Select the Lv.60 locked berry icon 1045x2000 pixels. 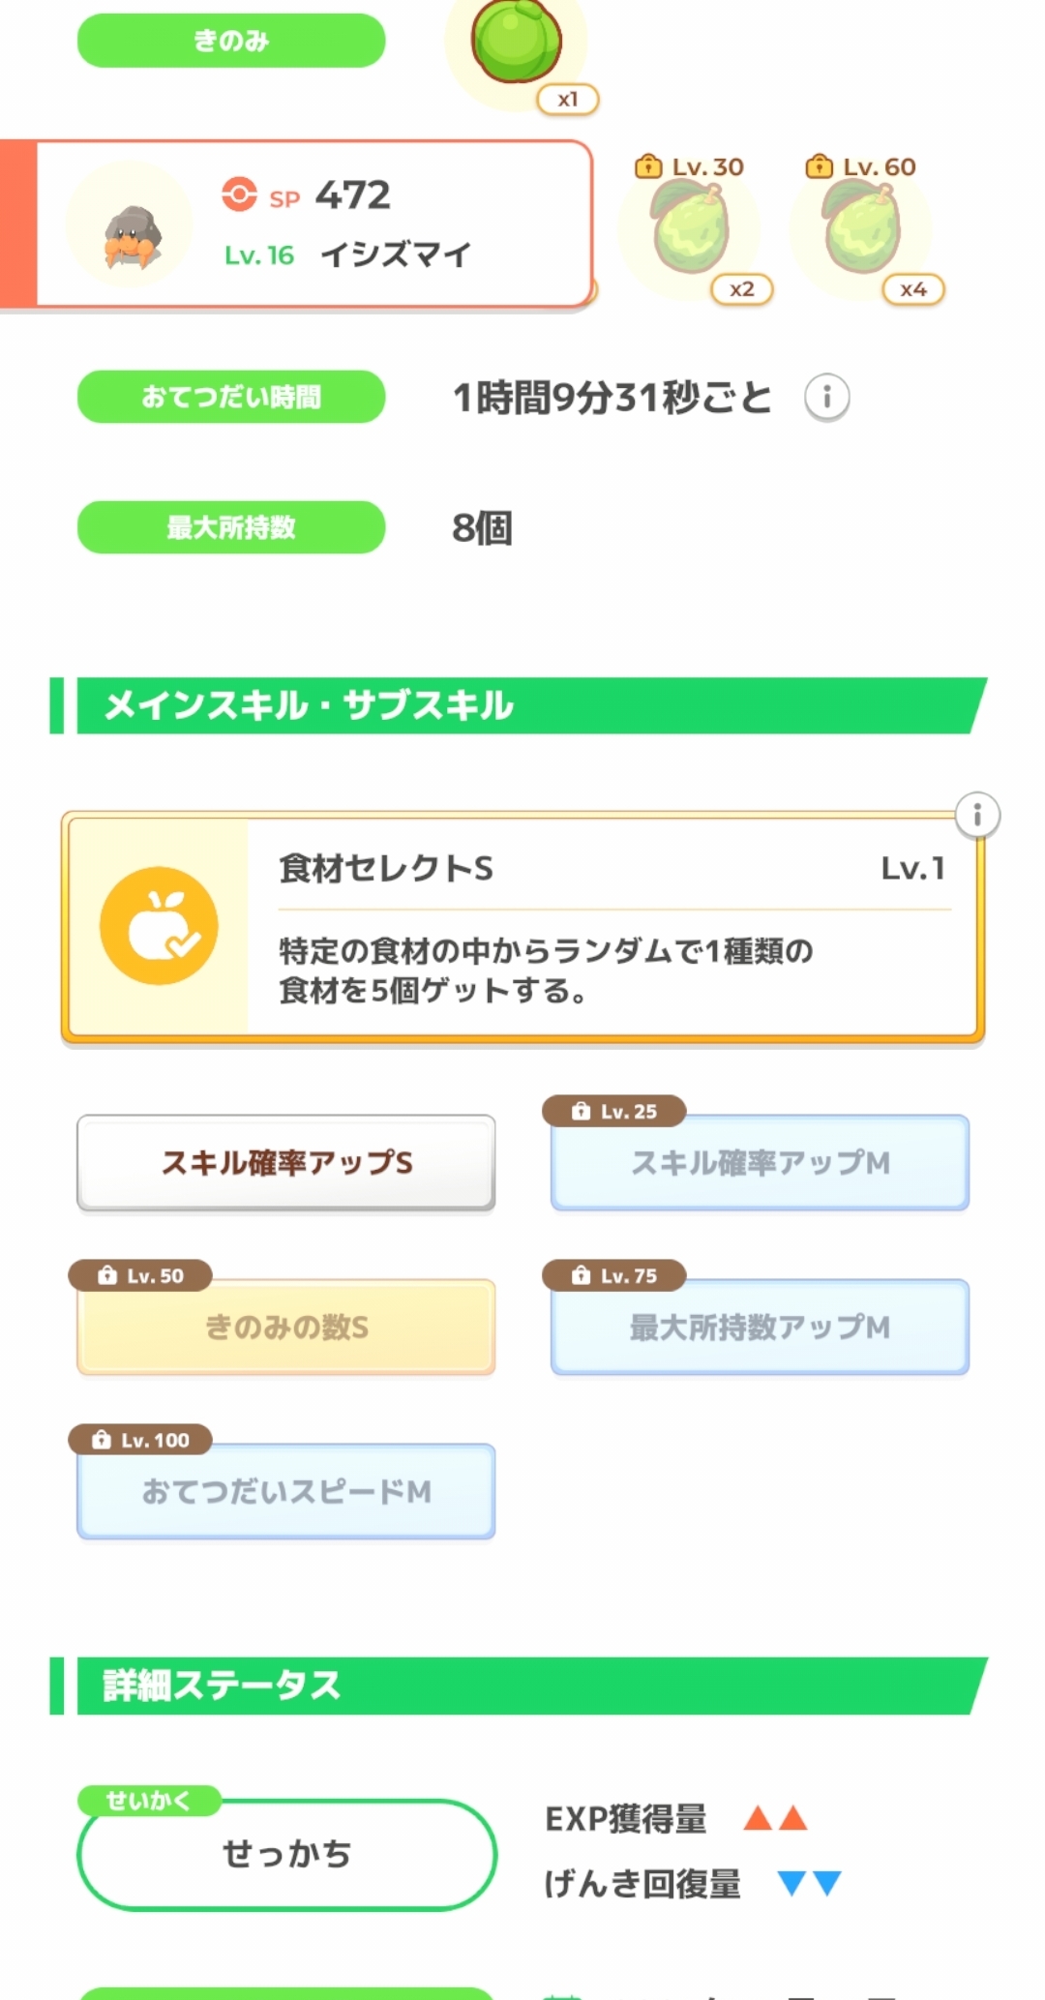860,229
